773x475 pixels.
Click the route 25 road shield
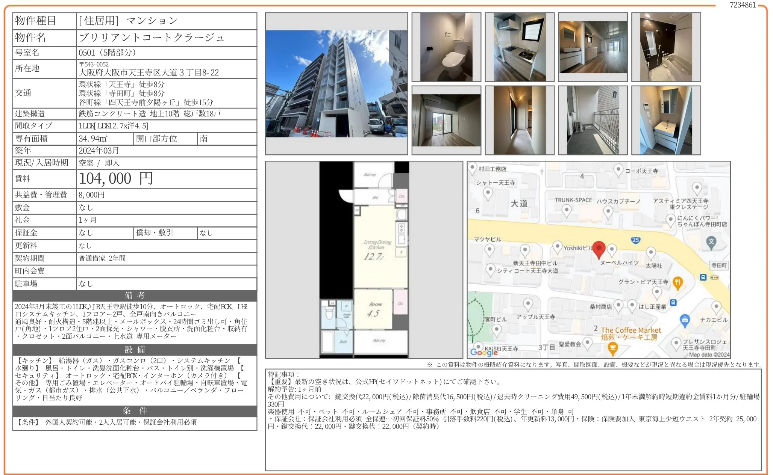tap(635, 240)
